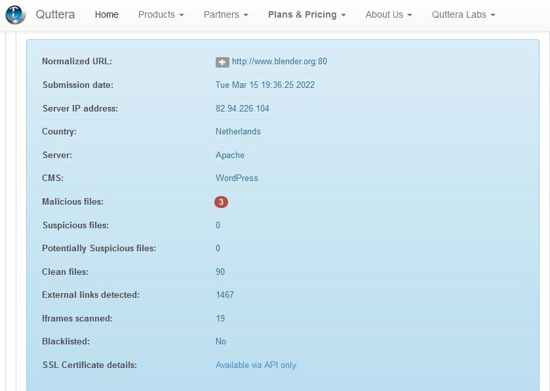550x391 pixels.
Task: Click the Suspicious files label
Action: (75, 225)
